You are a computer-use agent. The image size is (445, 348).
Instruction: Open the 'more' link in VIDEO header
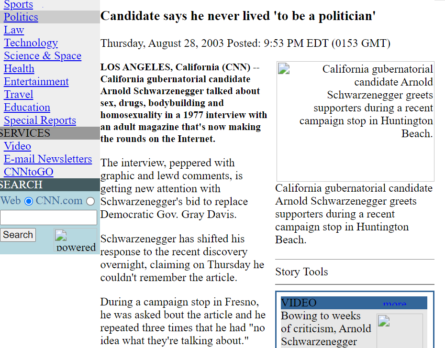click(x=394, y=304)
